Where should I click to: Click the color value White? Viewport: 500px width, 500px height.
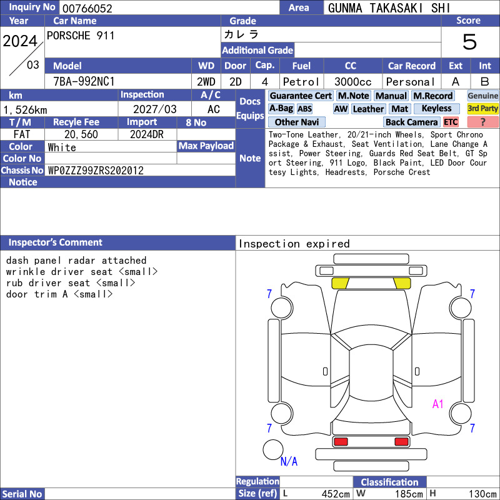62,147
